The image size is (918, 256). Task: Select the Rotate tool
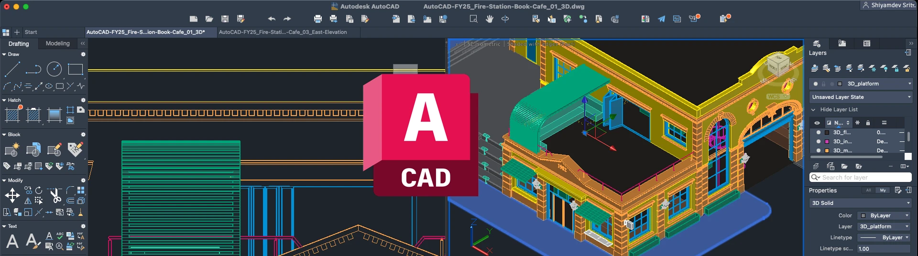[x=39, y=190]
